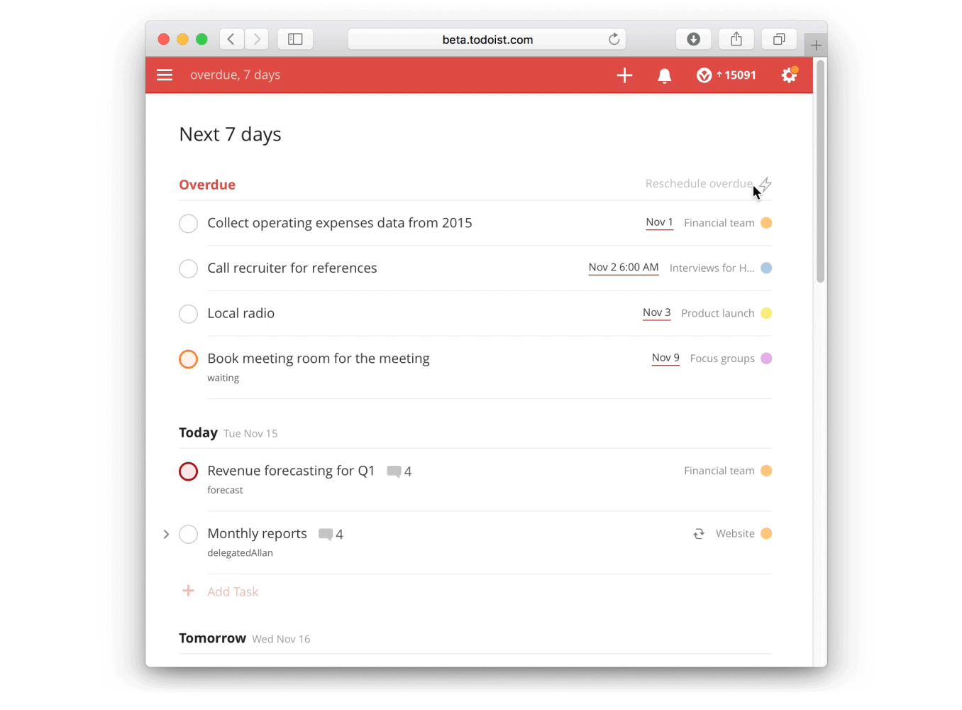
Task: Click purple dot beside Focus groups
Action: [x=766, y=359]
